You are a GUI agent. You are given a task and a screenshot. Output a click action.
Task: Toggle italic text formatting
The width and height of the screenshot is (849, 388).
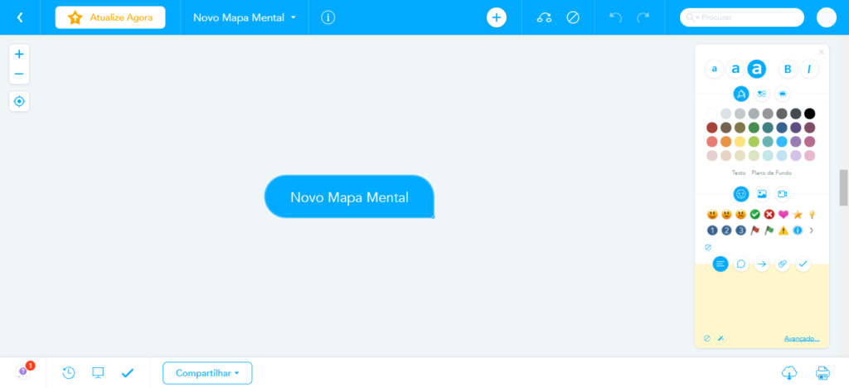pos(809,70)
